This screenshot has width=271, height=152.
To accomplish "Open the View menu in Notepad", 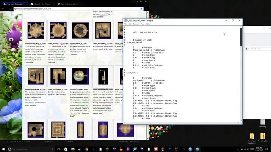I will [x=142, y=24].
